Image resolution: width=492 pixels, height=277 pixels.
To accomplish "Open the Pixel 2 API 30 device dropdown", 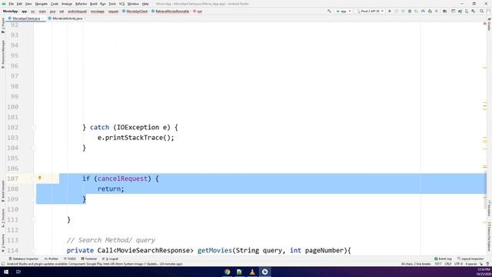I will (371, 11).
